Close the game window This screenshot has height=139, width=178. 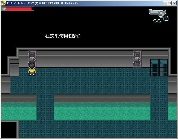(174, 3)
